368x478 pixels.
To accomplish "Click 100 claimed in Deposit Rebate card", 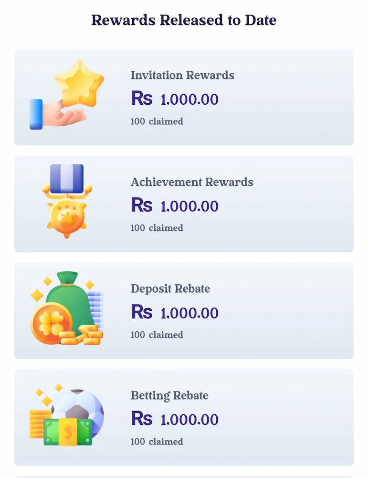I will 157,335.
